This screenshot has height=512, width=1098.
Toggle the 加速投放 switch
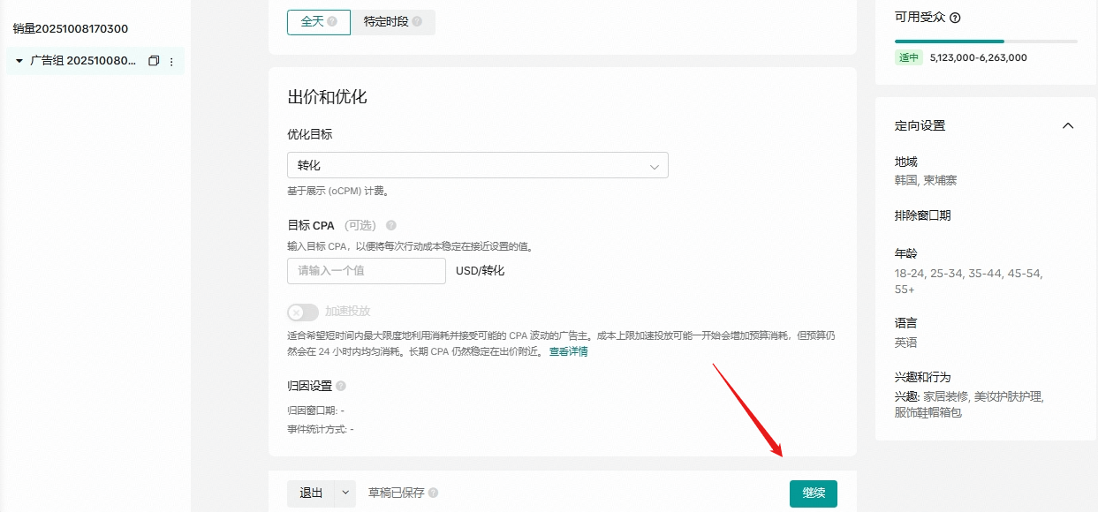point(303,312)
